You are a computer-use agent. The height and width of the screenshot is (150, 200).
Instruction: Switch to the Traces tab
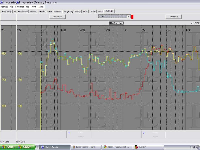[x=33, y=11]
